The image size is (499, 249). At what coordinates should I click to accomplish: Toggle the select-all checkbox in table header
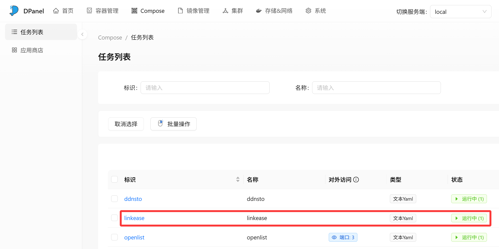pyautogui.click(x=114, y=179)
